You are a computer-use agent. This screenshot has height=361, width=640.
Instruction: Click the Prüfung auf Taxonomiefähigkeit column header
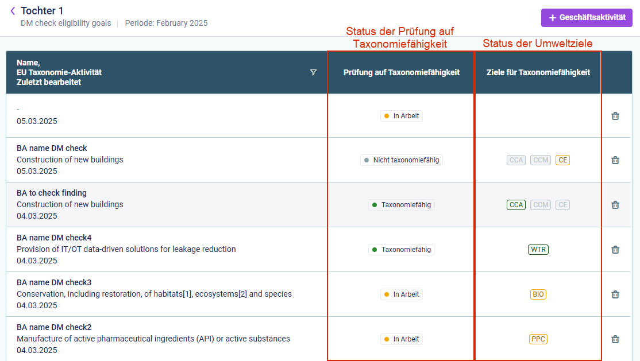(401, 72)
